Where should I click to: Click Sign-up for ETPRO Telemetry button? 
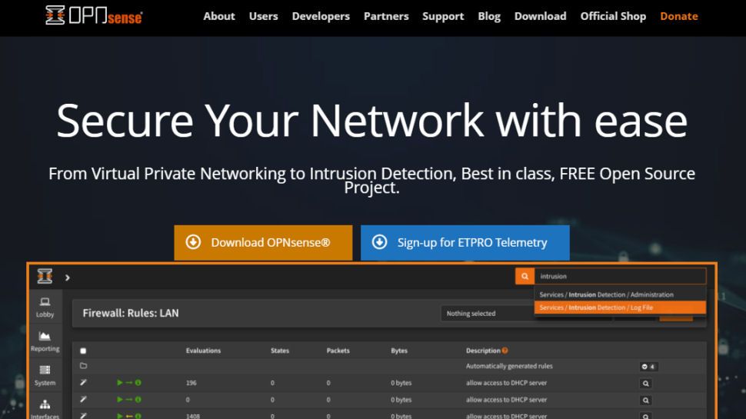[465, 242]
